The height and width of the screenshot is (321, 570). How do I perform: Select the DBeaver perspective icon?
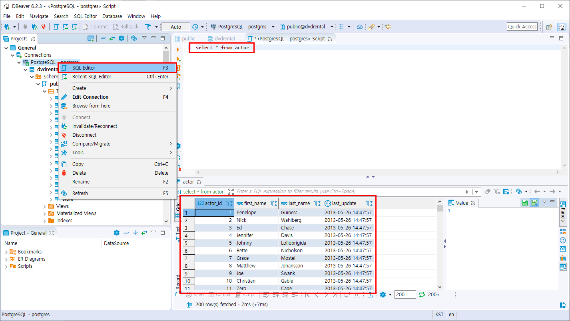562,27
